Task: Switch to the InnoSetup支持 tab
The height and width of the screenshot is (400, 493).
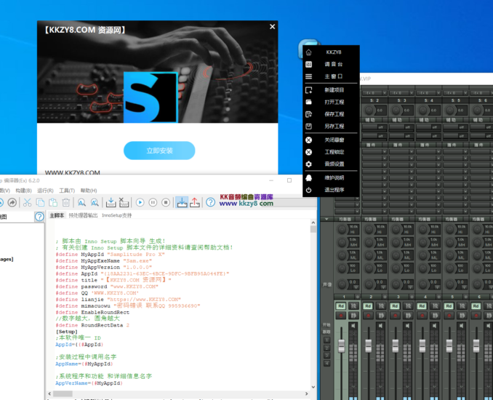Action: (x=116, y=215)
